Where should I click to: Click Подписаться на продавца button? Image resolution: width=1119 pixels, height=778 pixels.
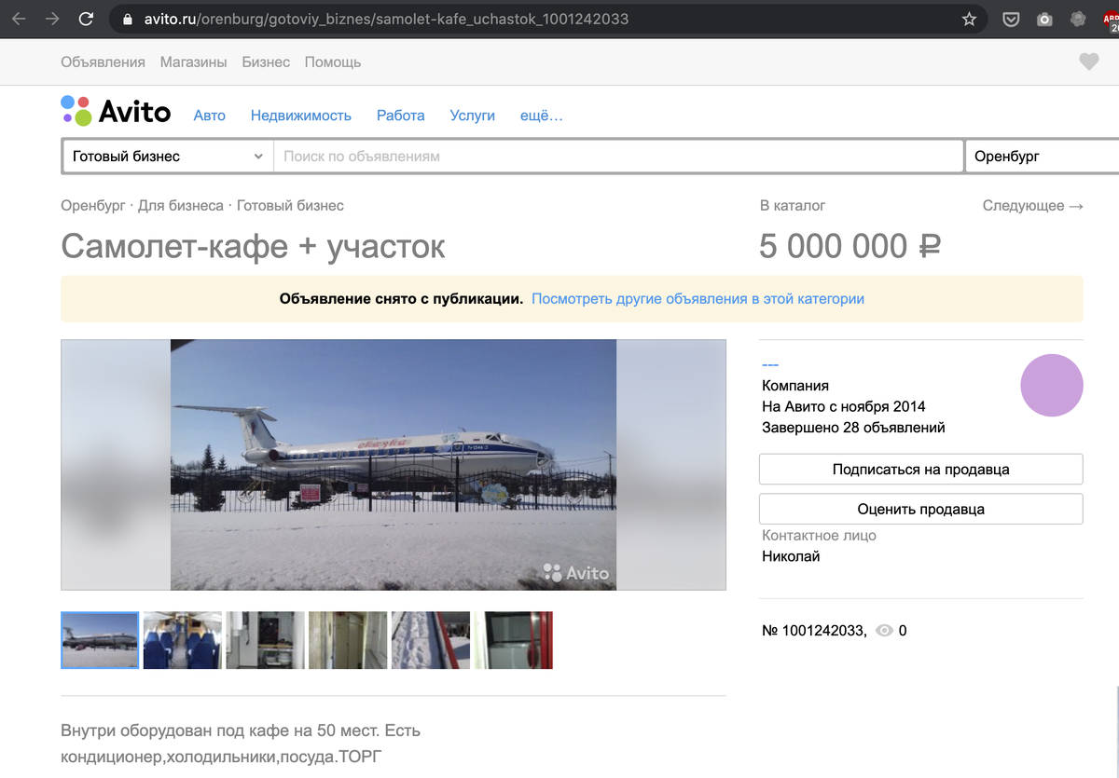(921, 470)
